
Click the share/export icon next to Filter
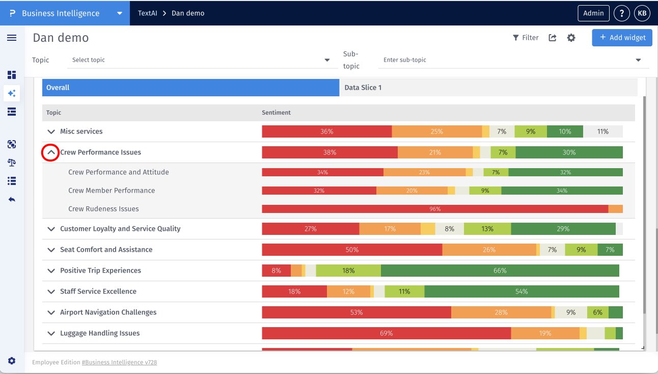553,38
